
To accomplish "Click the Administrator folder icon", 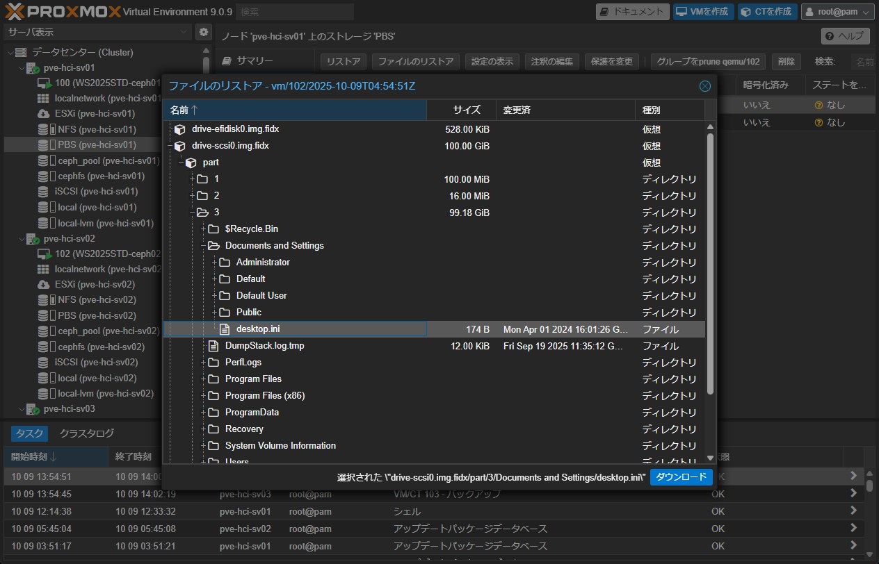I will (x=224, y=263).
